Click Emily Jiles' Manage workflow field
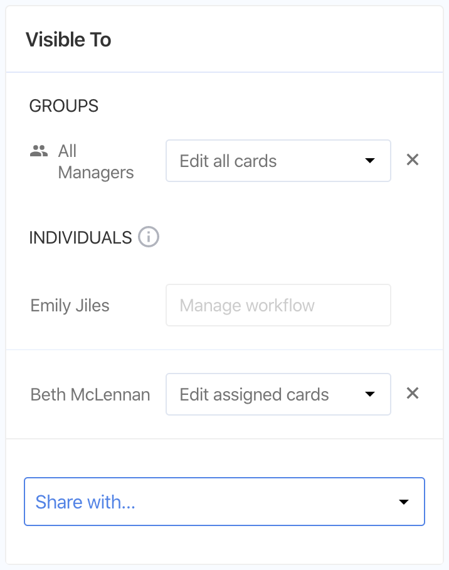Image resolution: width=449 pixels, height=570 pixels. (x=278, y=305)
